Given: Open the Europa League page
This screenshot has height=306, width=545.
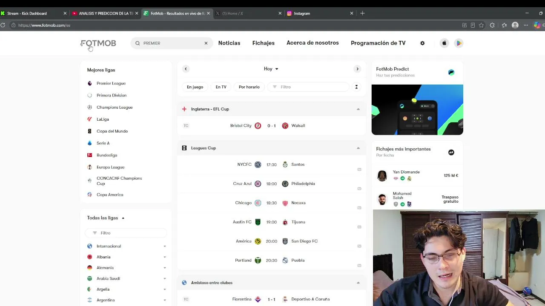Looking at the screenshot, I should click(x=110, y=167).
